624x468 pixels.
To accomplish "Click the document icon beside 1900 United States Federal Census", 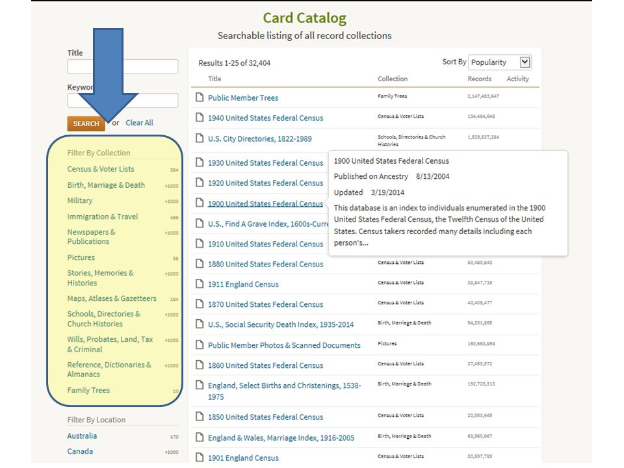I will (200, 203).
